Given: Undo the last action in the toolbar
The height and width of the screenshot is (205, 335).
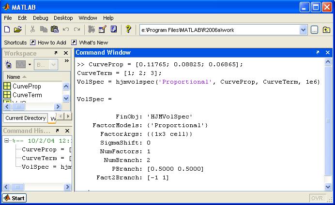Looking at the screenshot, I should (x=66, y=29).
